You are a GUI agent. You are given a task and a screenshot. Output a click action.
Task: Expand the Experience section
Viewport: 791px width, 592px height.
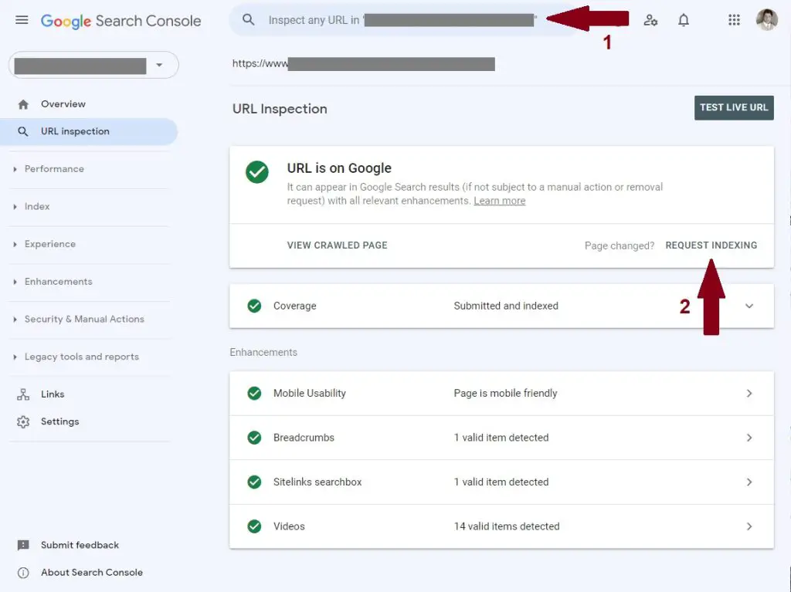(x=15, y=244)
